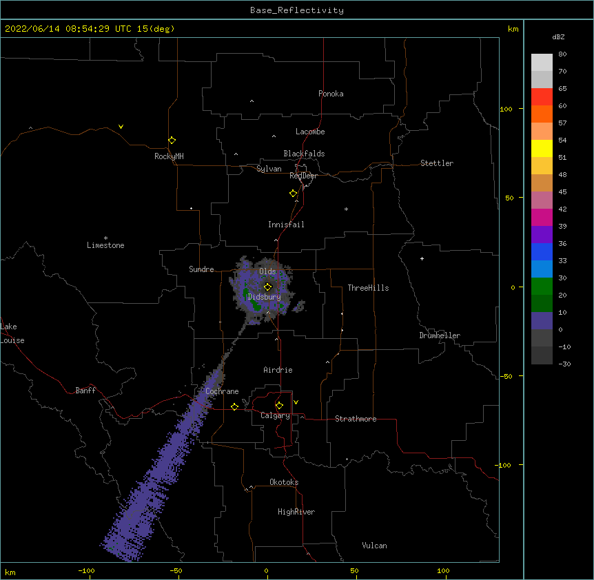This screenshot has width=594, height=580.
Task: Click the km unit label at top right
Action: [x=513, y=29]
